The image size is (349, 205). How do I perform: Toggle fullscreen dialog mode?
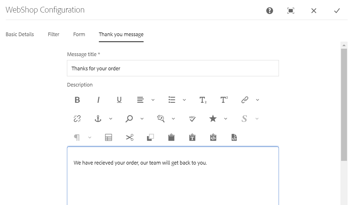291,11
